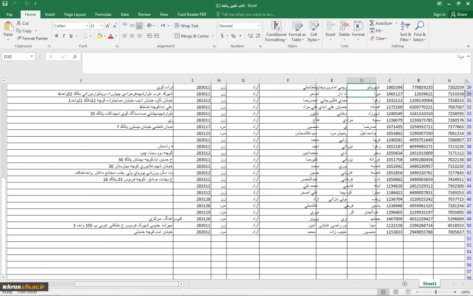
Task: Toggle Italic formatting
Action: 64,36
